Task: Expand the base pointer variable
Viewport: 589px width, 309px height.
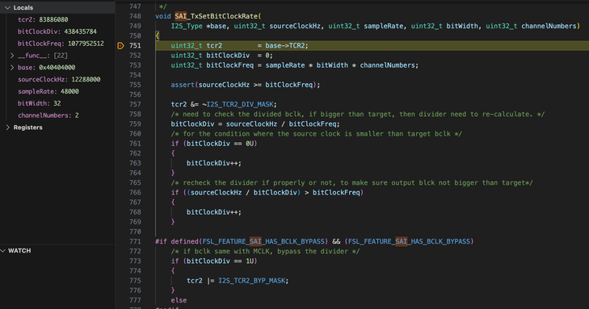Action: [12, 68]
